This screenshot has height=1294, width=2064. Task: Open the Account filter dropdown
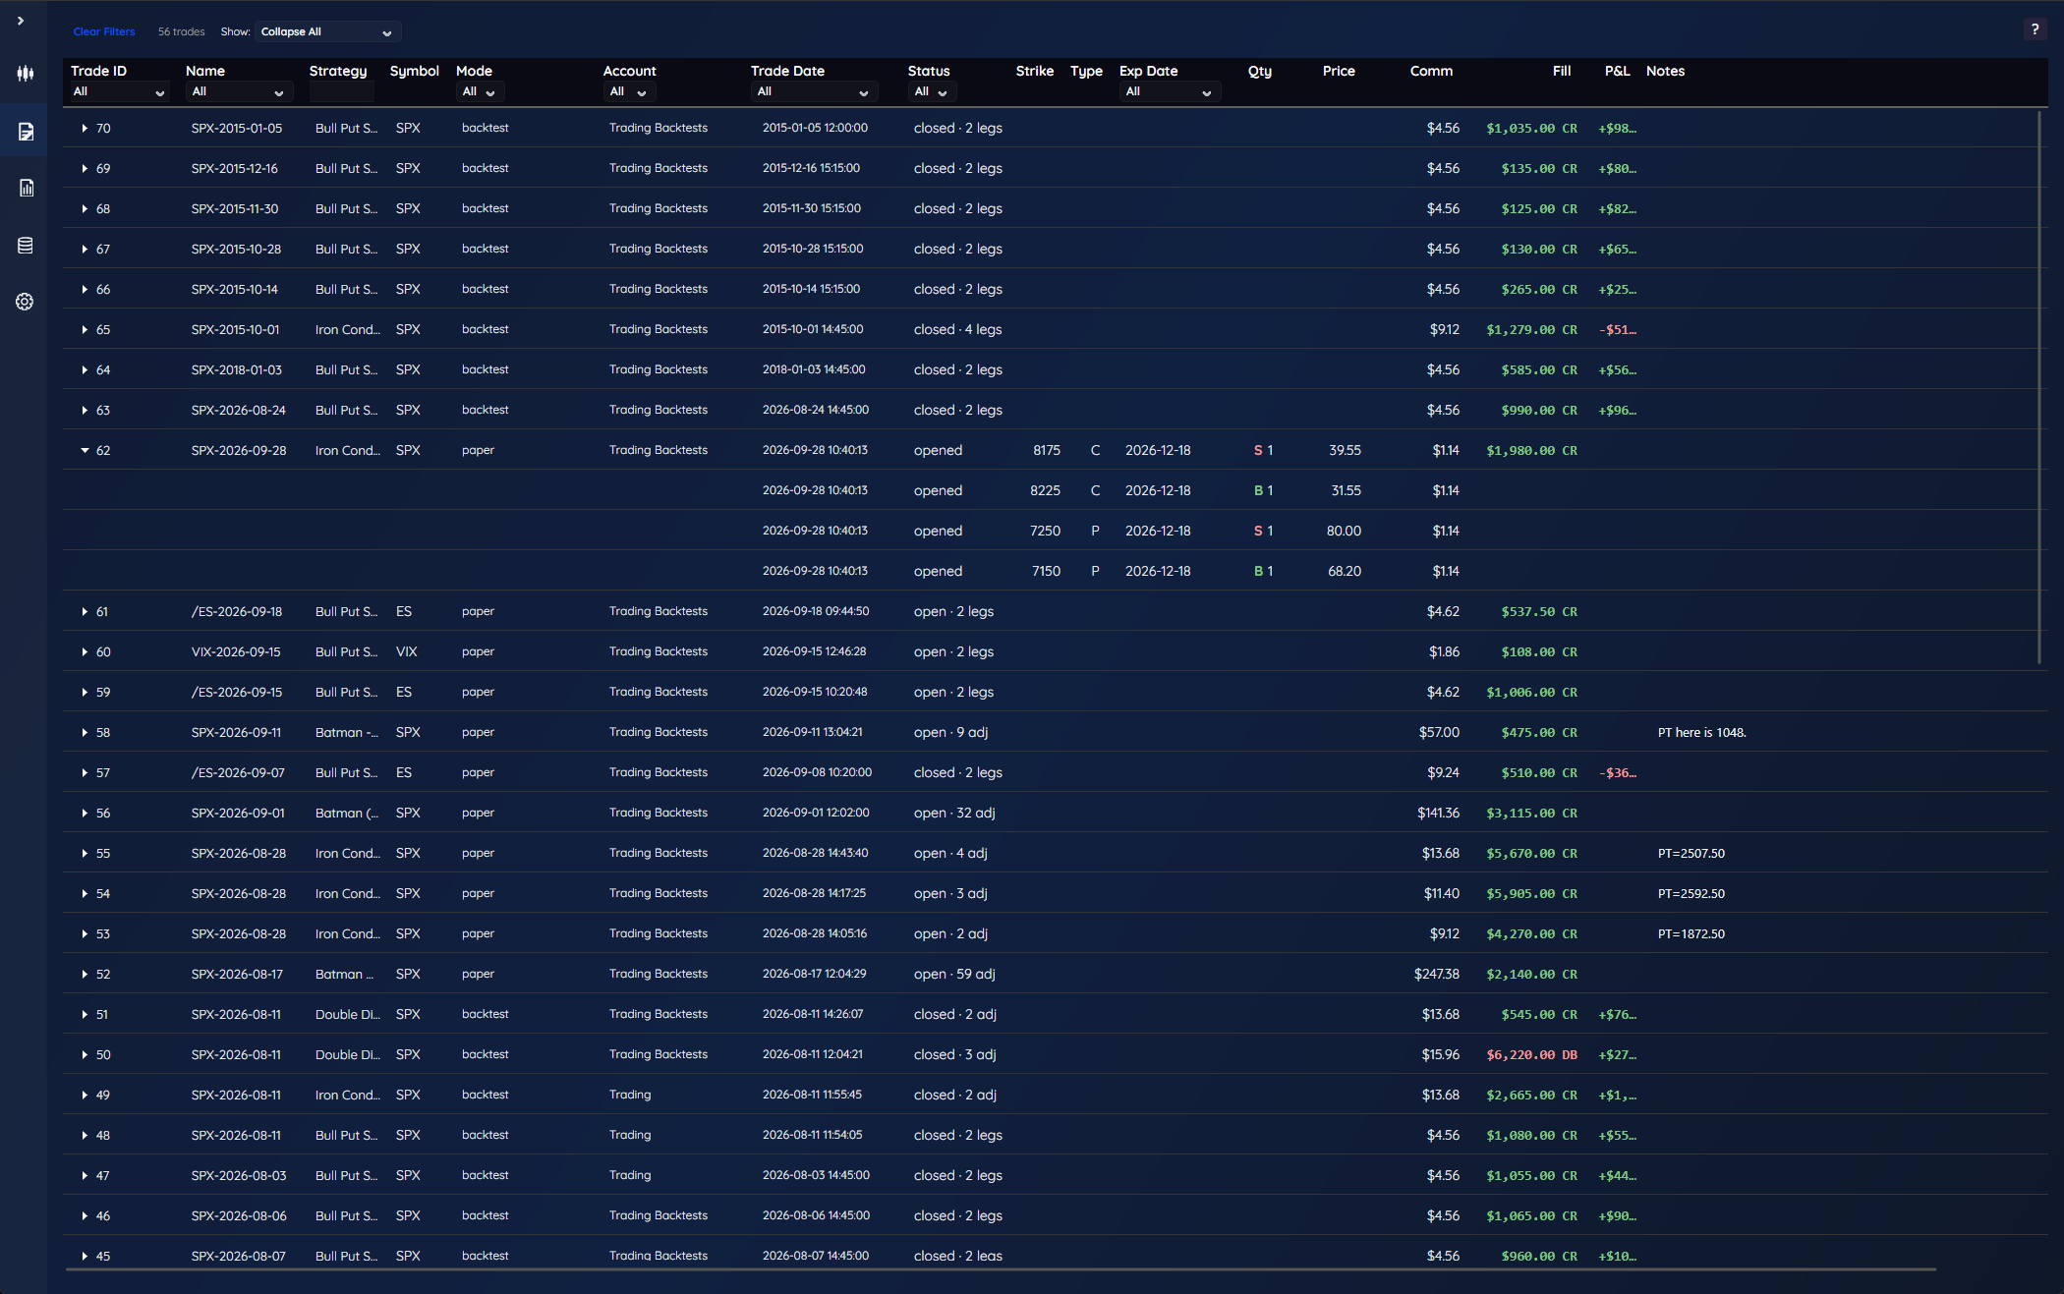[629, 91]
